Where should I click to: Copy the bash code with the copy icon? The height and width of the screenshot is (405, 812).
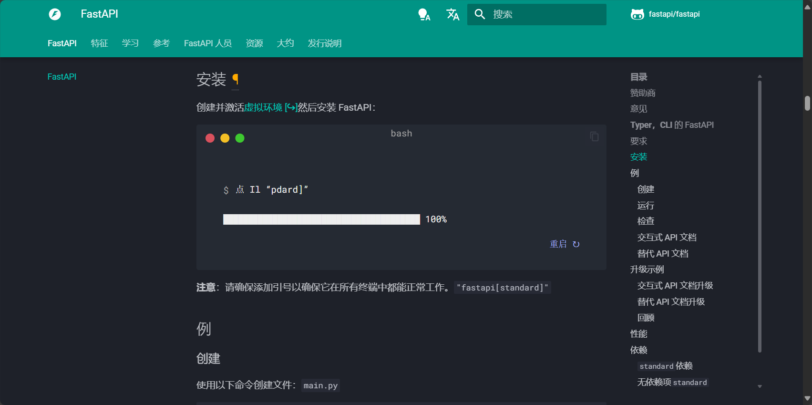click(x=594, y=136)
